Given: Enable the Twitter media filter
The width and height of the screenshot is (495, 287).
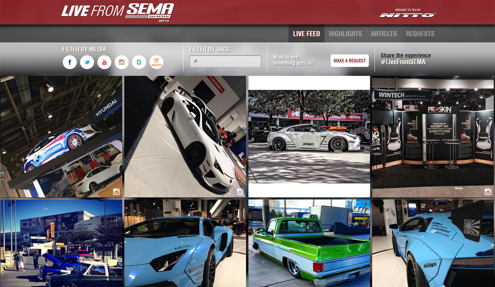Looking at the screenshot, I should point(87,62).
